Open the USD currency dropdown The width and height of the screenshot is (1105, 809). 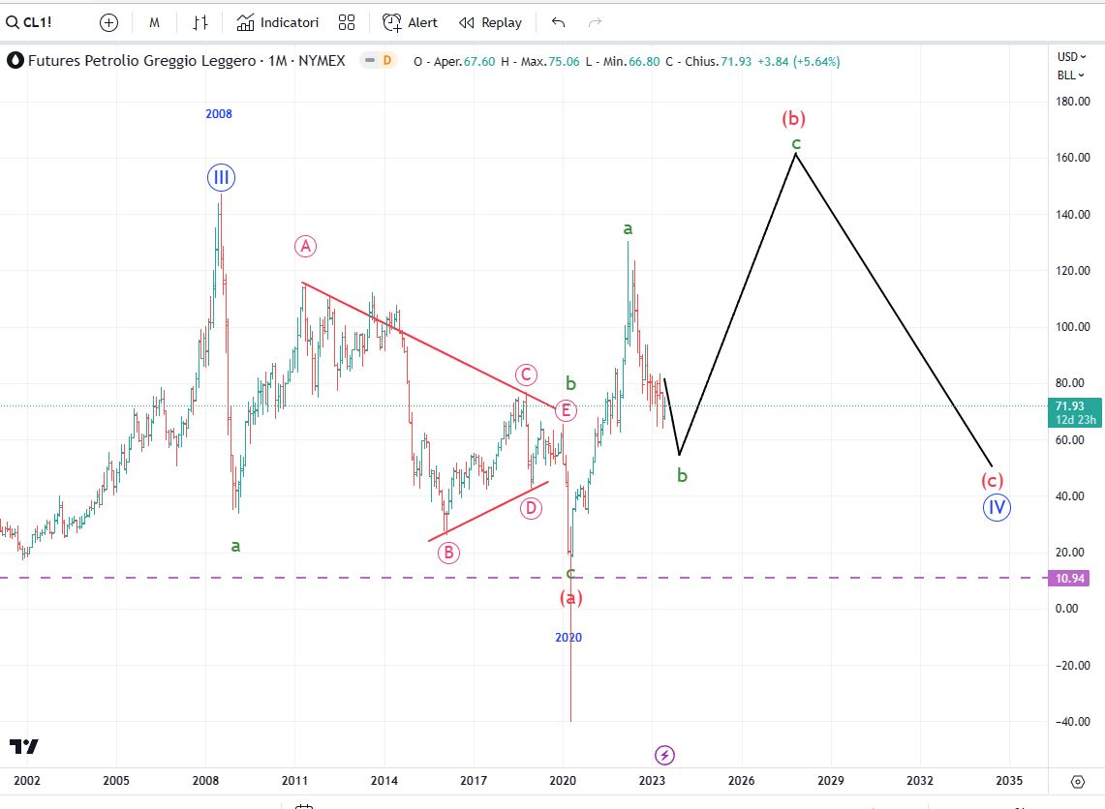click(1071, 56)
